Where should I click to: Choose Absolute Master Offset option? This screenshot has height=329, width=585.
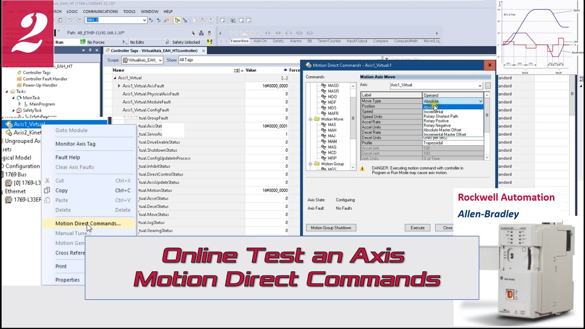(442, 130)
